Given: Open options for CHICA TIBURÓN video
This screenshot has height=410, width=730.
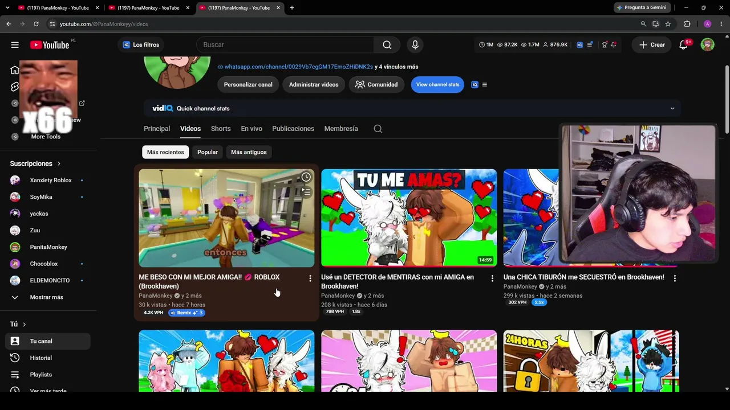Looking at the screenshot, I should [x=675, y=278].
